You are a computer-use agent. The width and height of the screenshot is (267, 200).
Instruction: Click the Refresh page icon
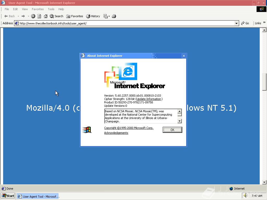[39, 16]
